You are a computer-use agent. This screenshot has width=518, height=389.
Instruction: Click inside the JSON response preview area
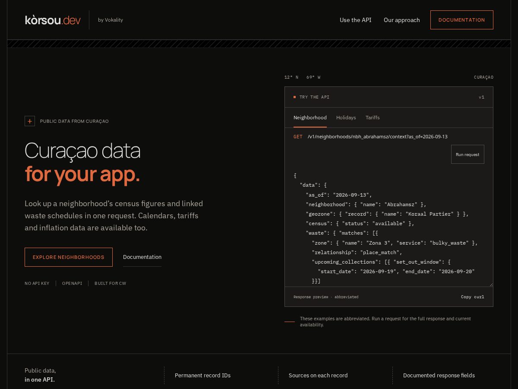(388, 229)
